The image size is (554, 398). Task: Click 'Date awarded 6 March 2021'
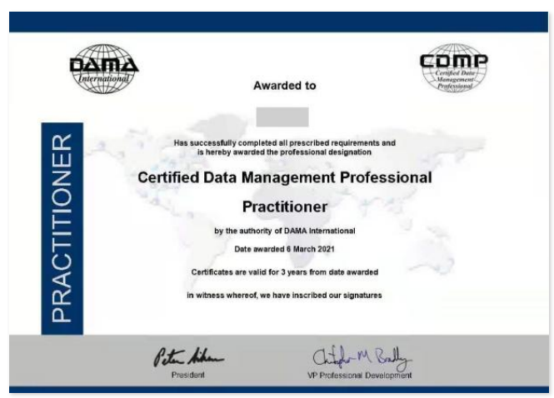(x=284, y=249)
